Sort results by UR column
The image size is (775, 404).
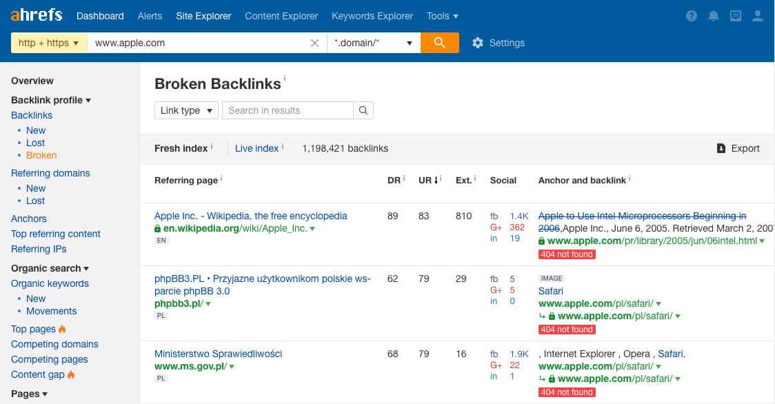(428, 181)
